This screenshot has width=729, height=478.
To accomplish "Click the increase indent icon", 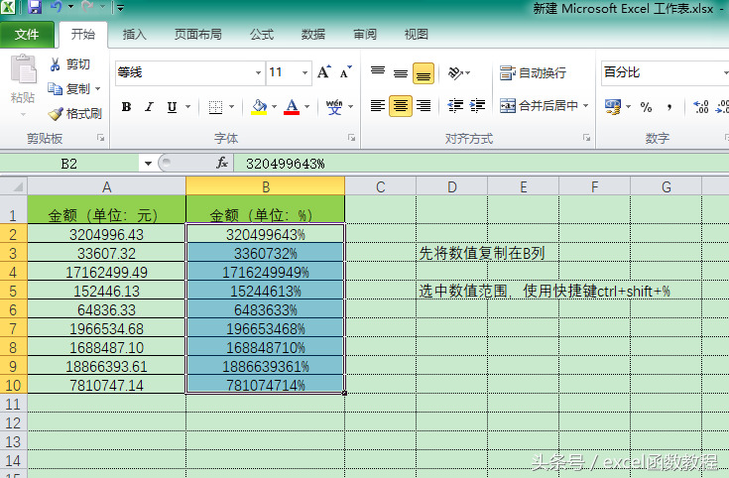I will tap(477, 106).
